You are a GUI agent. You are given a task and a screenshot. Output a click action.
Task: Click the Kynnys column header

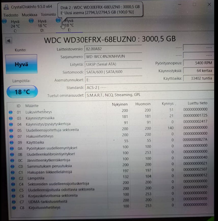(168, 104)
